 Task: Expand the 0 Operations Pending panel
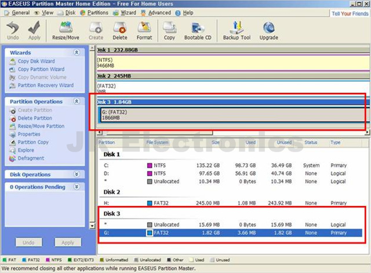77,187
